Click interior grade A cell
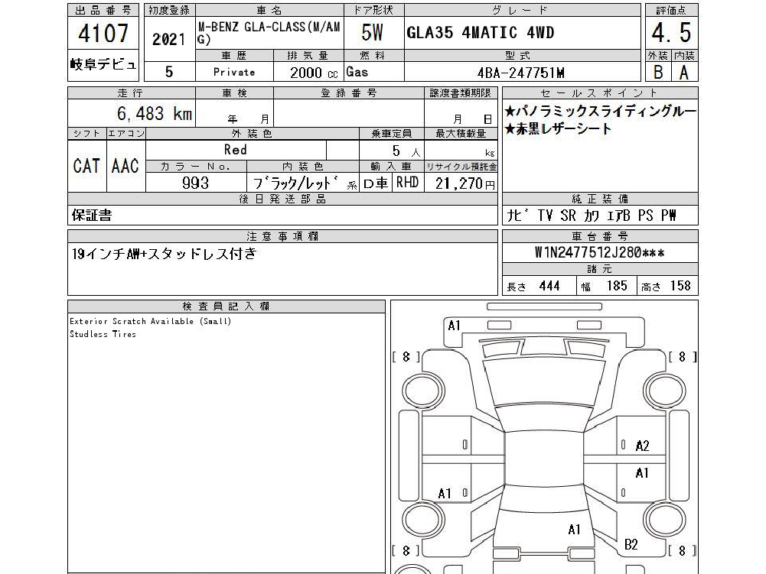 click(x=684, y=73)
